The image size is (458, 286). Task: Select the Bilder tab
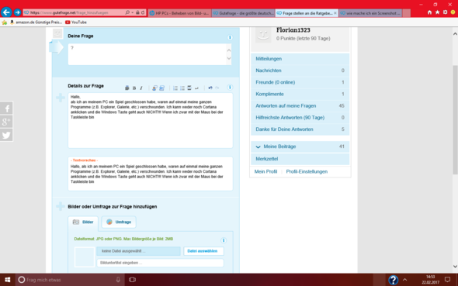point(83,222)
